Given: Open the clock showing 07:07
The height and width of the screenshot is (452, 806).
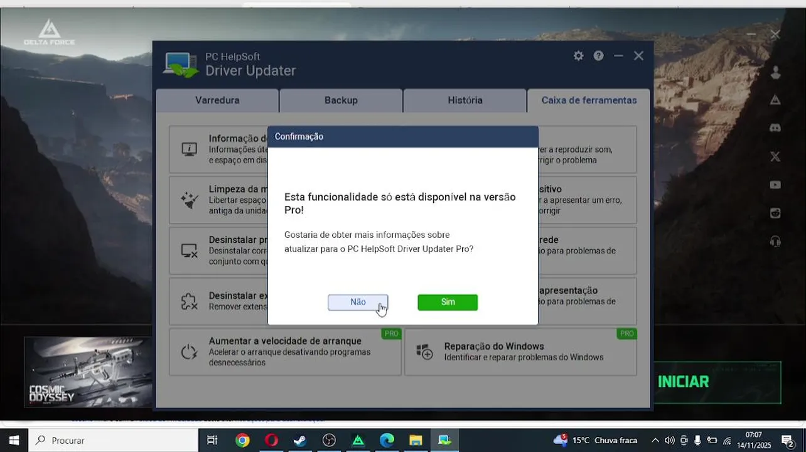Looking at the screenshot, I should pos(753,440).
